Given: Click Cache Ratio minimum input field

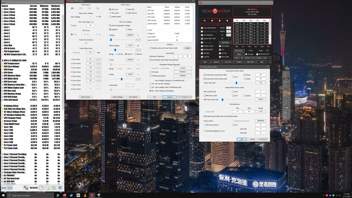Looking at the screenshot, I should (178, 56).
